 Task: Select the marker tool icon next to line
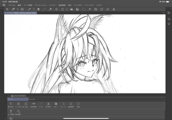[x=50, y=9]
